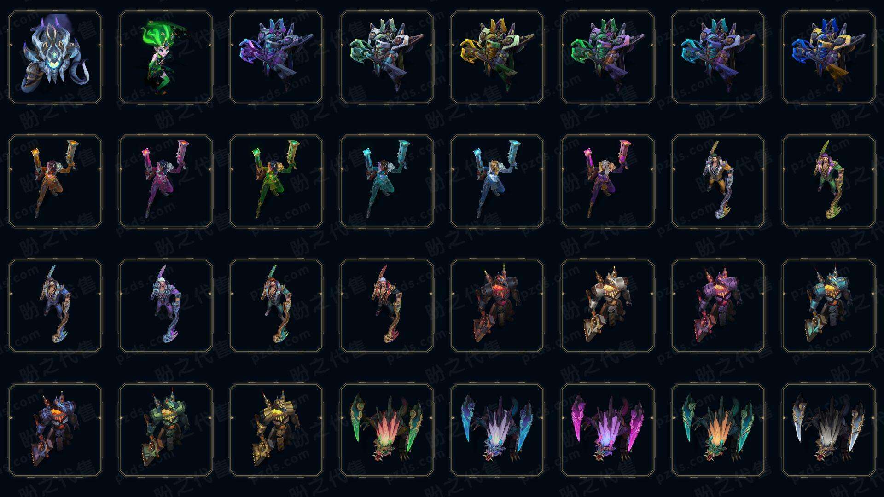Screen dimensions: 884x497
Task: Choose the red and black blade fighter chroma
Action: (x=387, y=306)
